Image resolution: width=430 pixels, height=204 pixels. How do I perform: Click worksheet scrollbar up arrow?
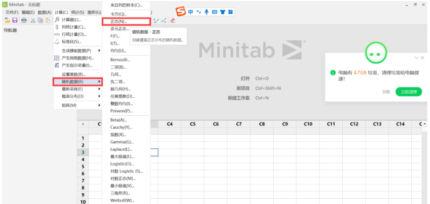coord(425,123)
